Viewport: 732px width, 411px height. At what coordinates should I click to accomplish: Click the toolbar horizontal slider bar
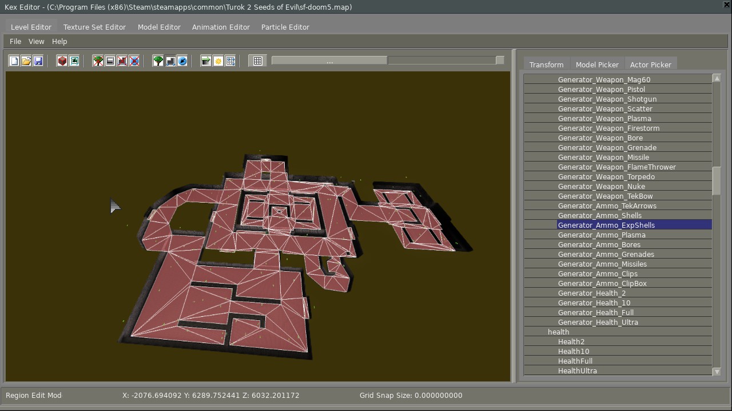coord(329,61)
